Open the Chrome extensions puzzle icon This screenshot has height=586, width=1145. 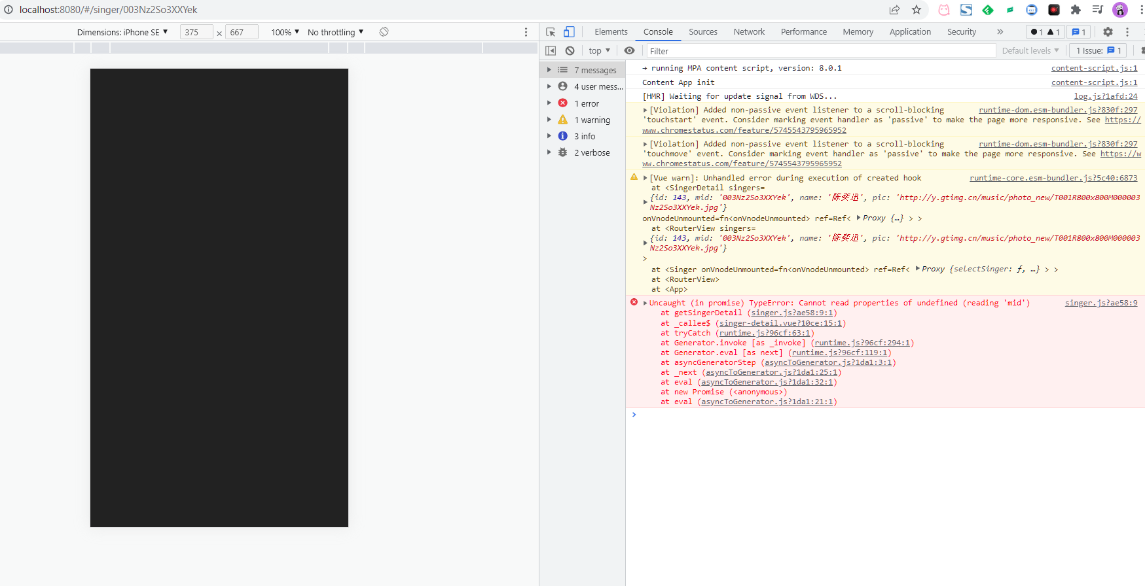pyautogui.click(x=1076, y=10)
